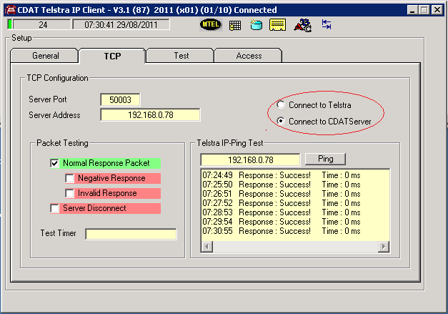Open the keypad grid toolbar icon

[x=235, y=25]
